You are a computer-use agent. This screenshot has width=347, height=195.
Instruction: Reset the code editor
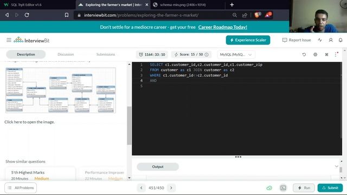(304, 54)
